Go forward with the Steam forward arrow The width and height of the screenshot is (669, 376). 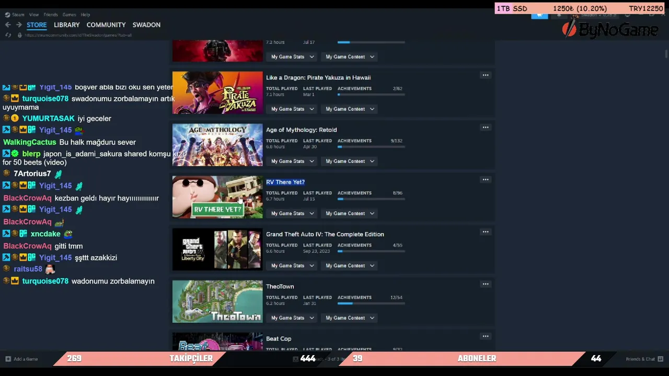pos(19,25)
